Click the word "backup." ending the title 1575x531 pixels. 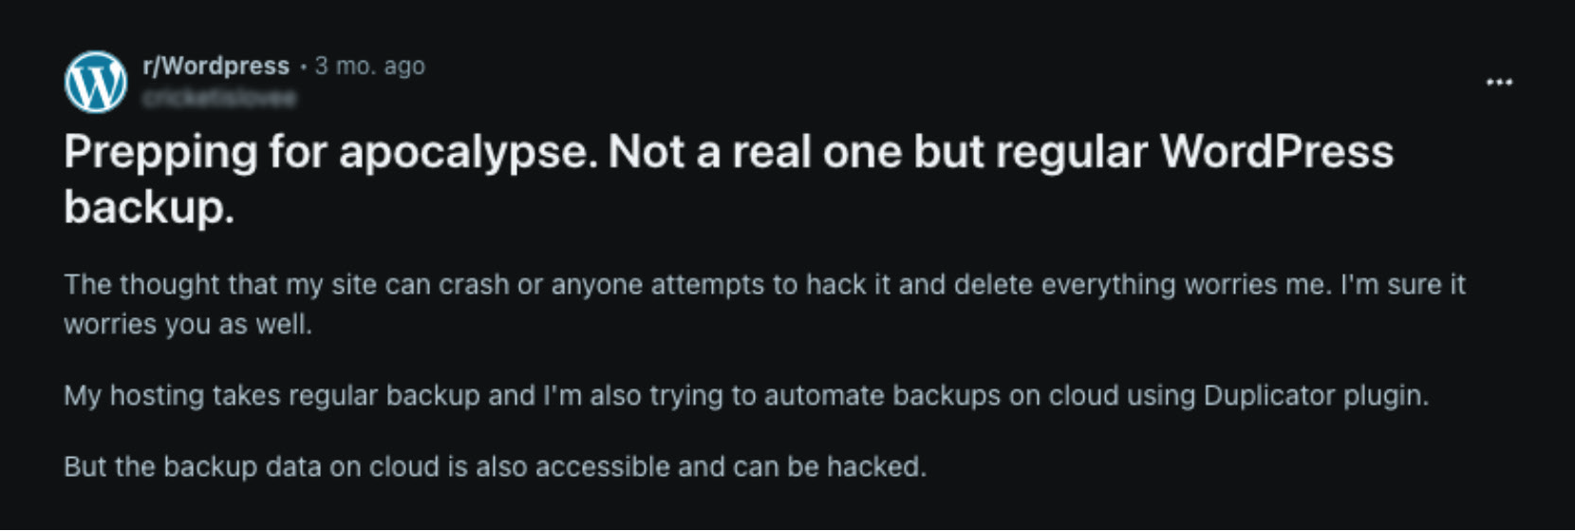tap(148, 206)
